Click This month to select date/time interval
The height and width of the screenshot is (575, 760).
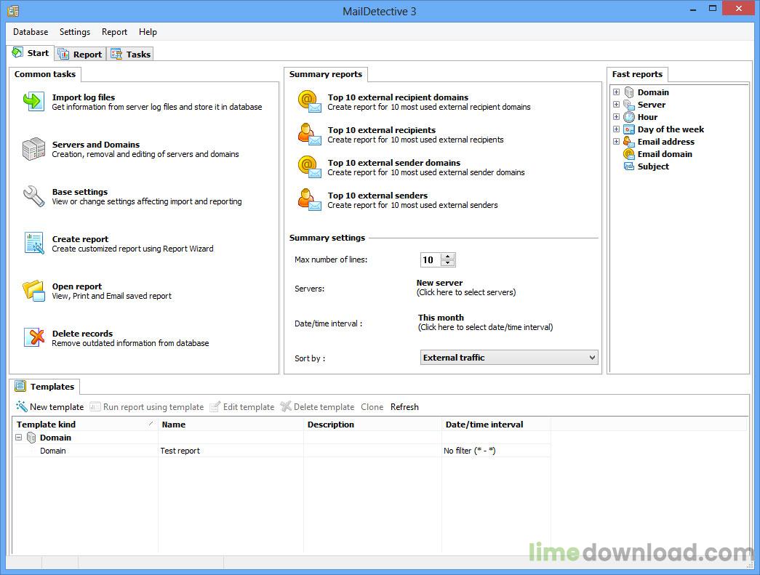coord(441,318)
